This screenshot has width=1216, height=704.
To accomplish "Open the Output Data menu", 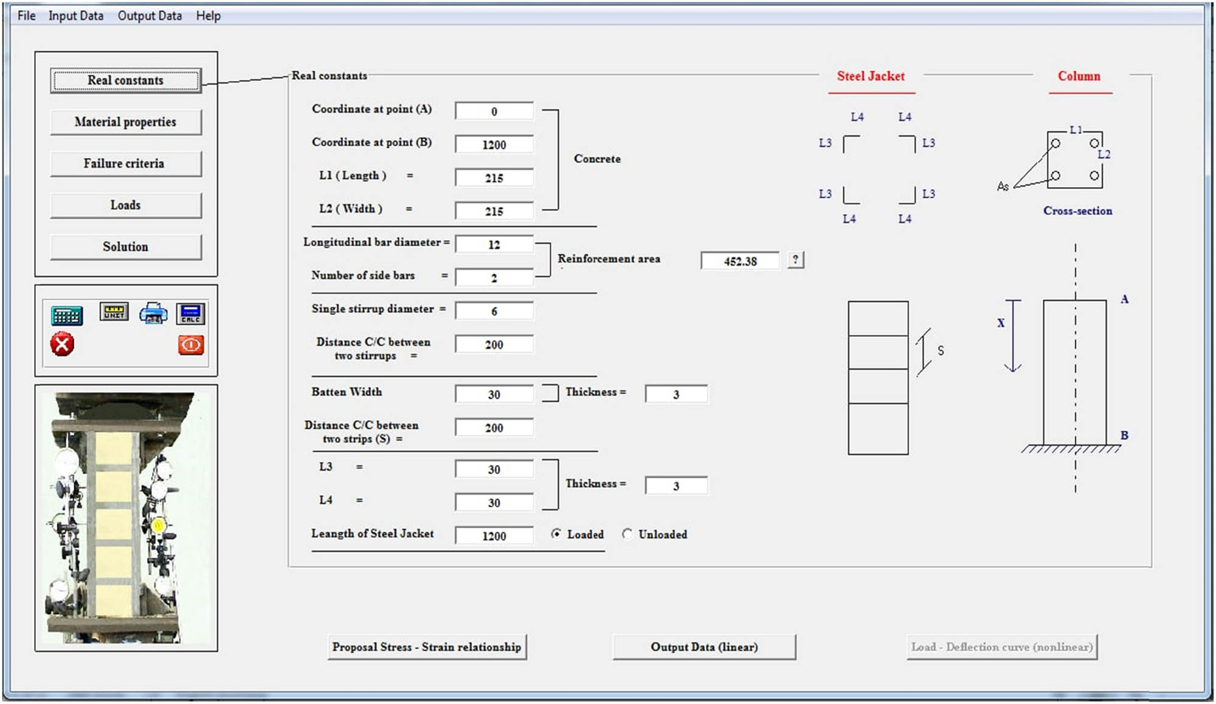I will (150, 16).
